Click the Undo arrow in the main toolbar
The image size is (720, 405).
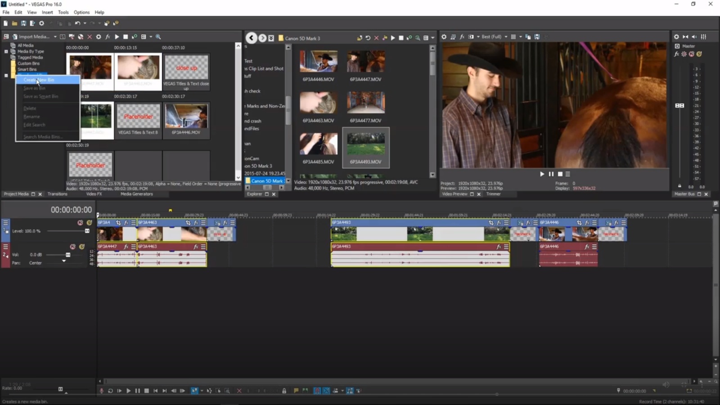pyautogui.click(x=77, y=23)
